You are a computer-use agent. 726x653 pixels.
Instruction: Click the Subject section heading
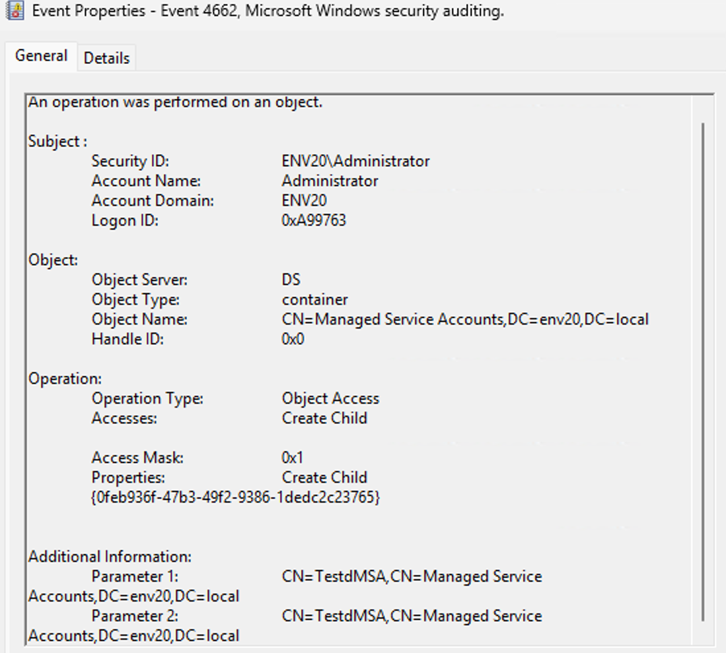pyautogui.click(x=57, y=142)
